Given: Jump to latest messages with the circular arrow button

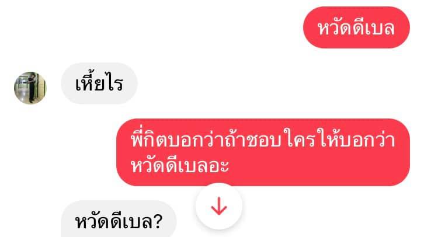Looking at the screenshot, I should [219, 206].
